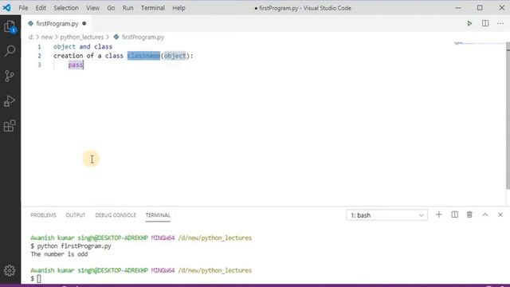Open the Selection menu
Screen dimensions: 510x287
point(66,8)
